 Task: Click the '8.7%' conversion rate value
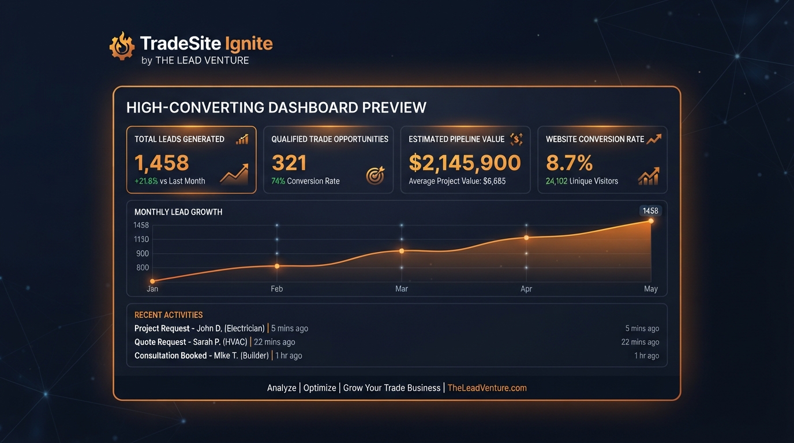point(570,163)
